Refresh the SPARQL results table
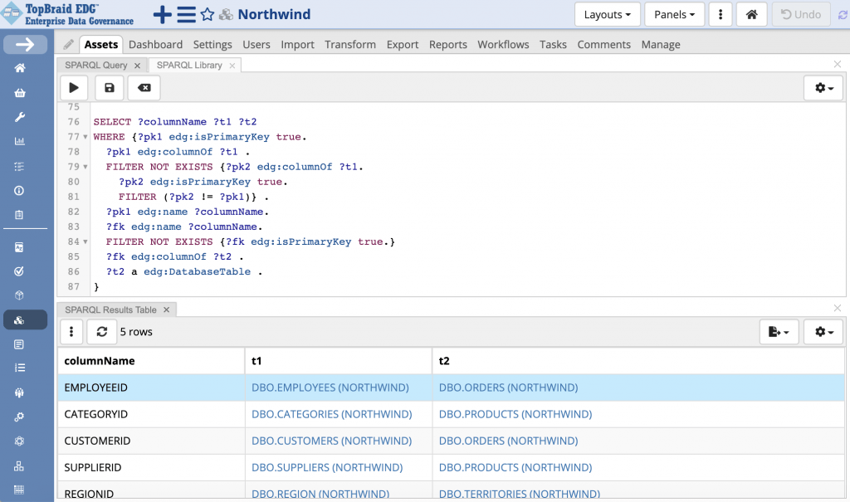850x502 pixels. 102,332
